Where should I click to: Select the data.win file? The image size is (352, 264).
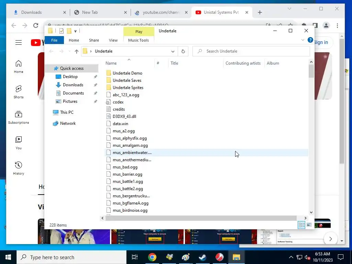tap(120, 124)
